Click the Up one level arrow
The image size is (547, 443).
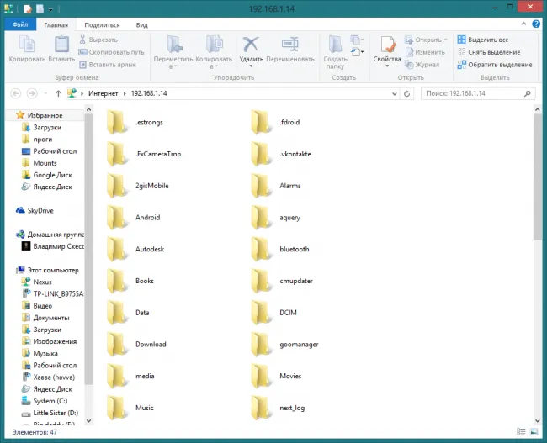pyautogui.click(x=58, y=93)
